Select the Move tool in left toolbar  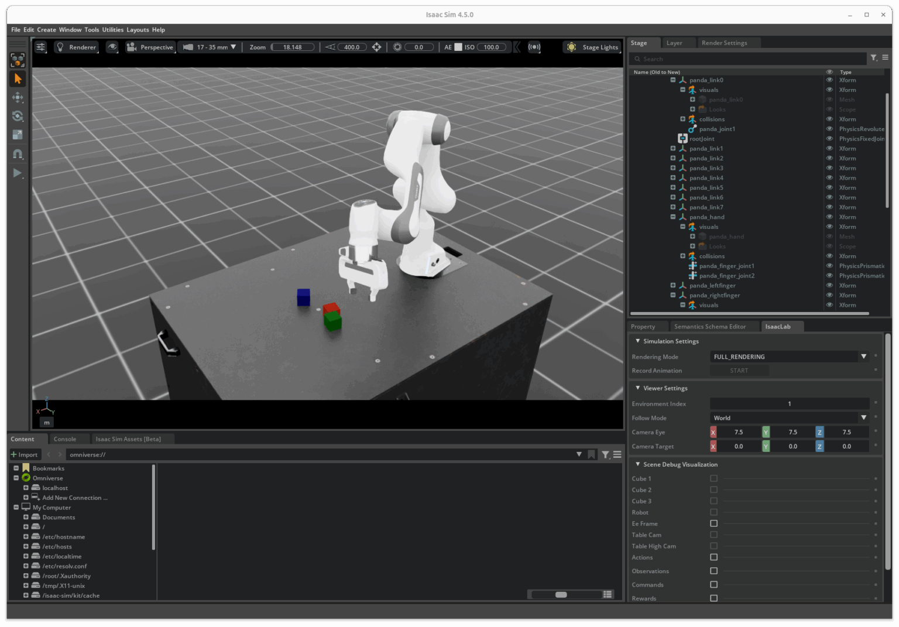pyautogui.click(x=18, y=97)
